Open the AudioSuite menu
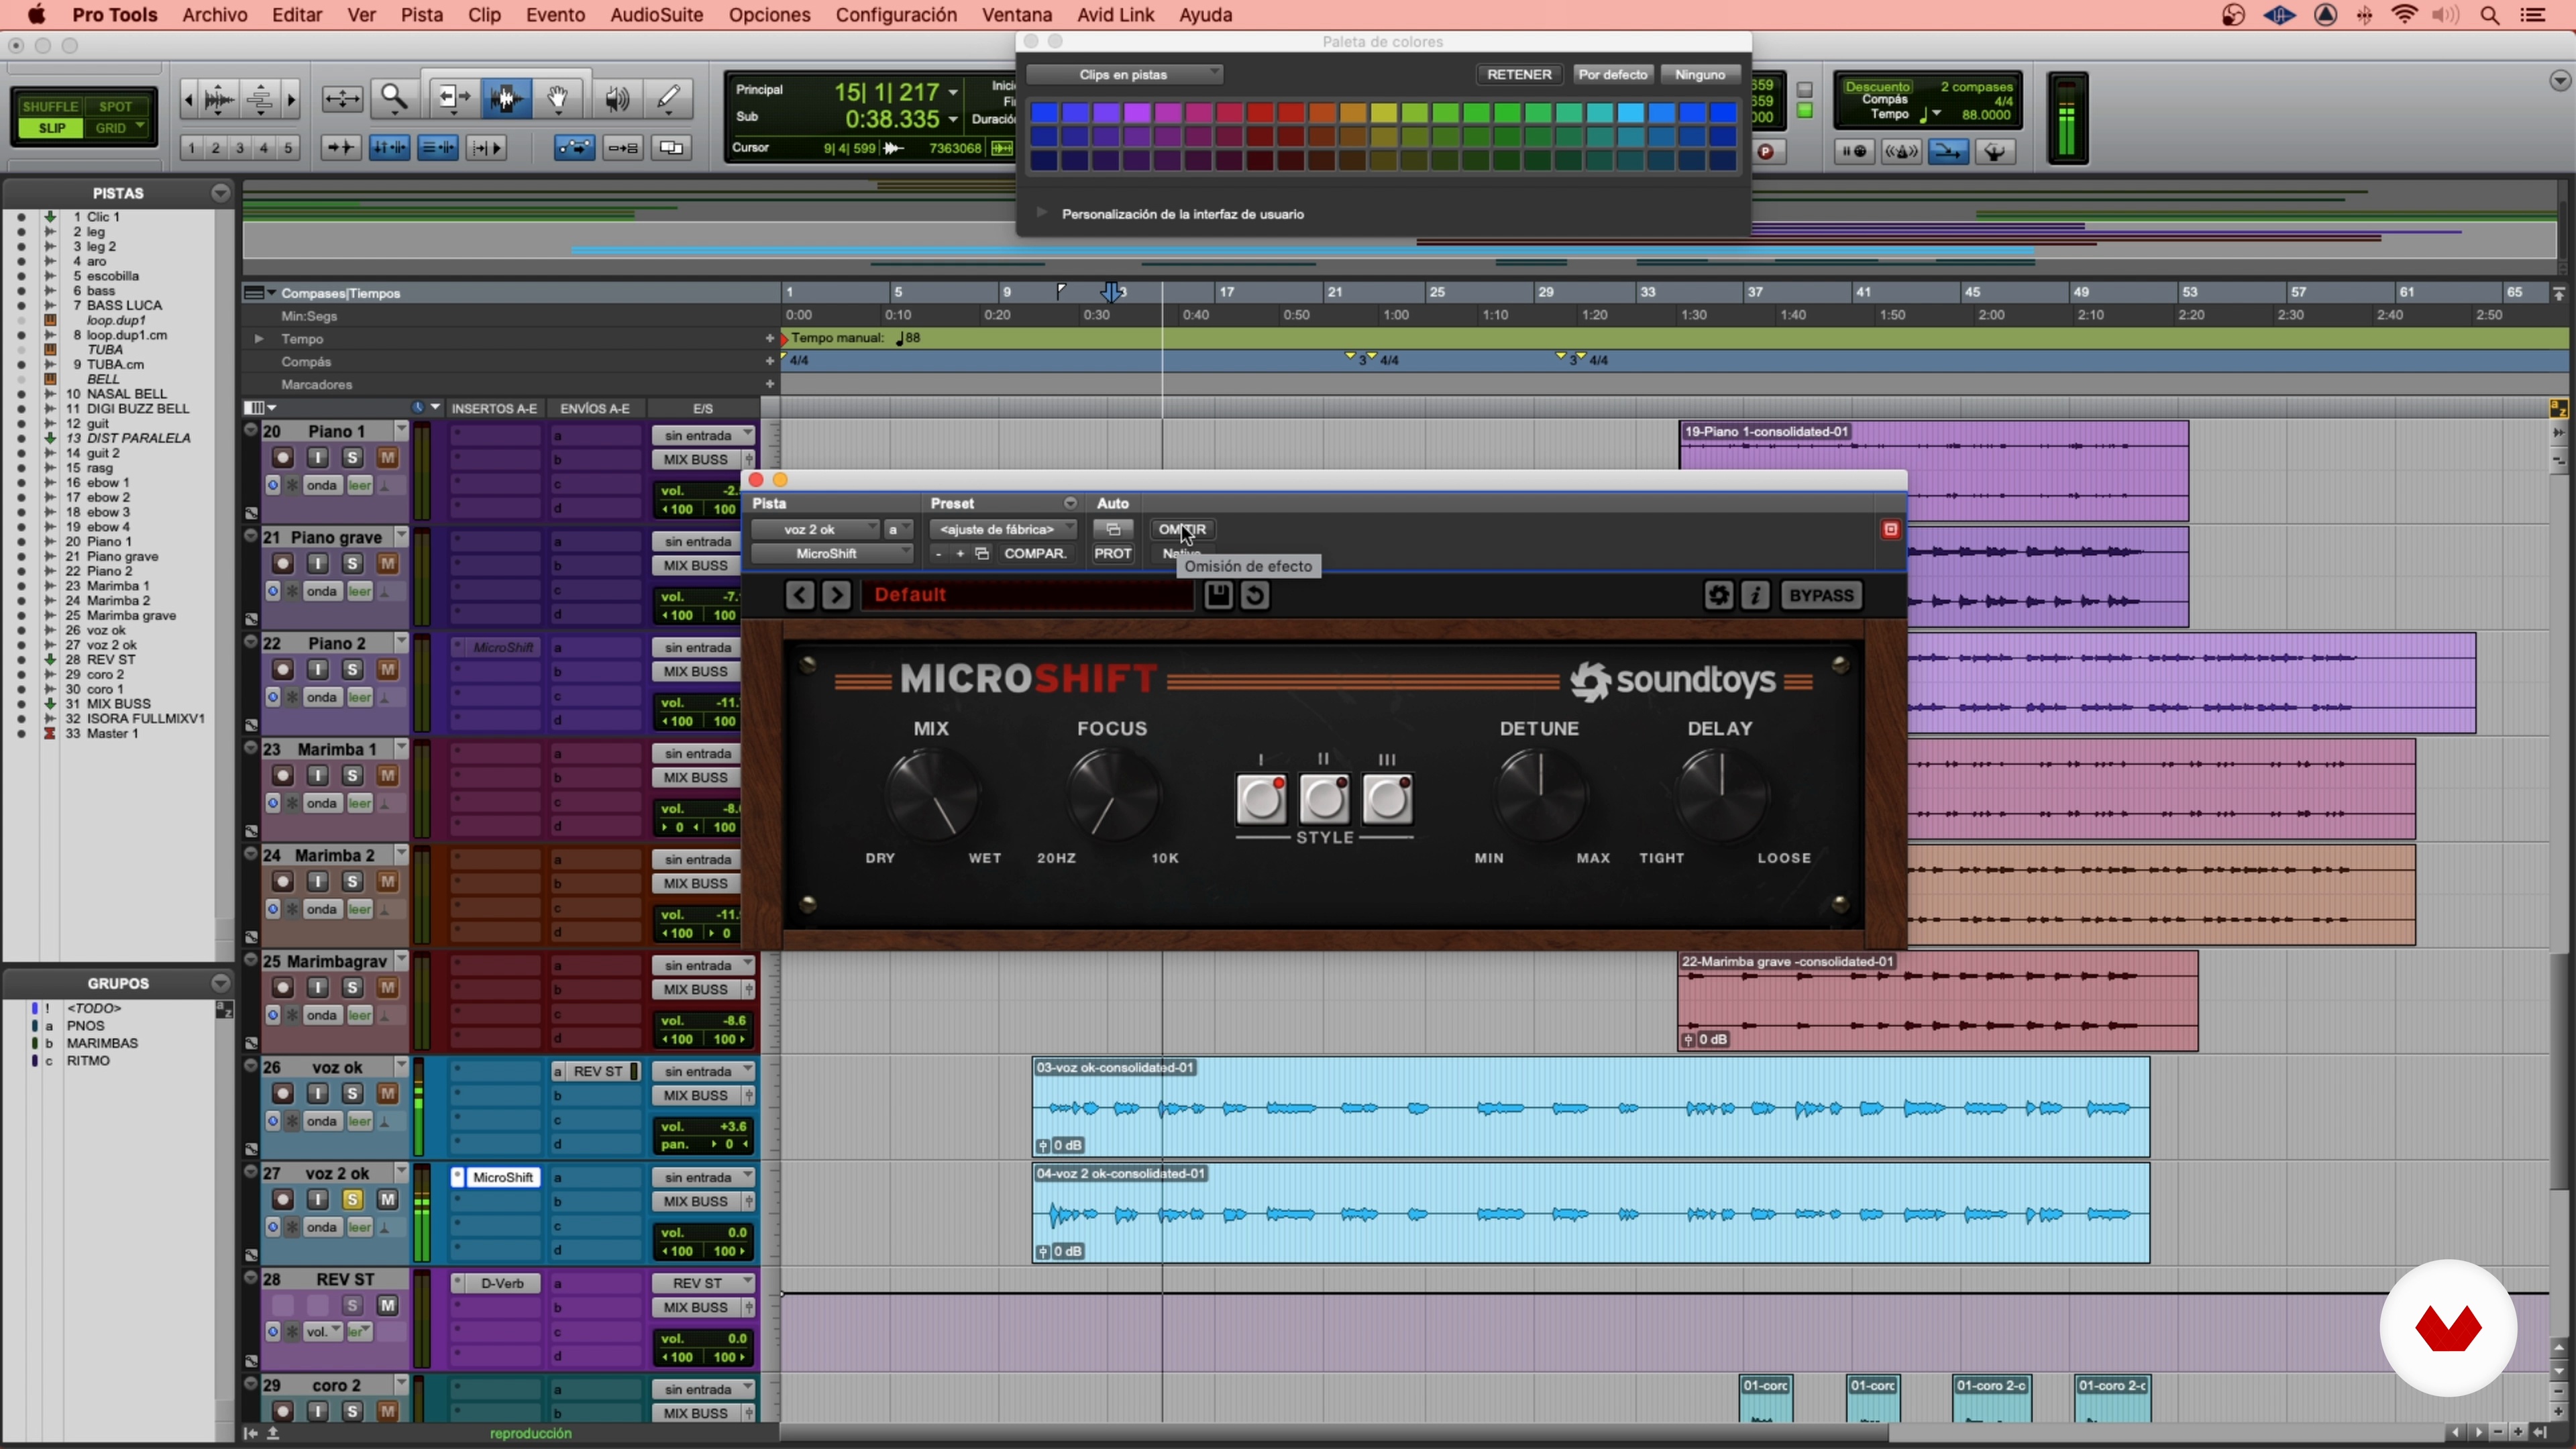 (x=656, y=15)
